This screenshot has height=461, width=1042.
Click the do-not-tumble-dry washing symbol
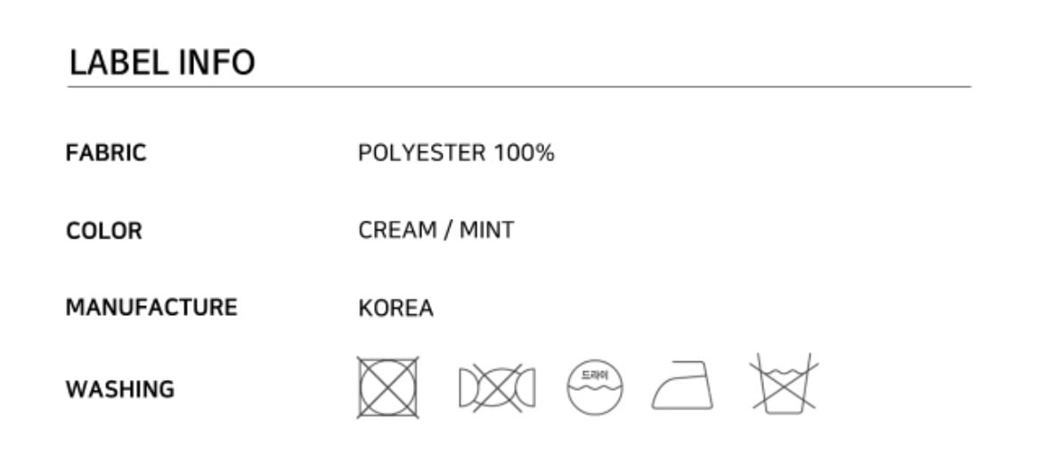tap(388, 388)
